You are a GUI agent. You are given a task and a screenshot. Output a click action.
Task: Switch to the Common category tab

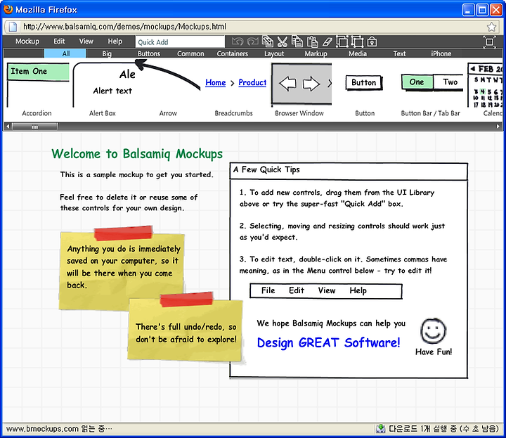(x=190, y=53)
